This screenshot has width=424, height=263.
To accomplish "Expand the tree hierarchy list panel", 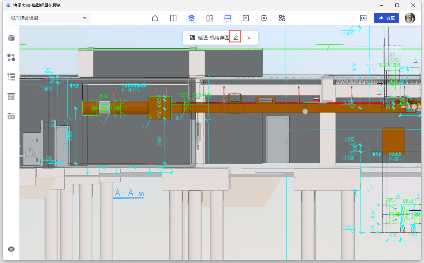I will pyautogui.click(x=11, y=77).
